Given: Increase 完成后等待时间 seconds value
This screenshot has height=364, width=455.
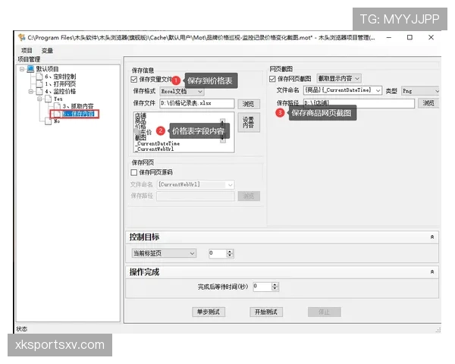Looking at the screenshot, I should (275, 285).
